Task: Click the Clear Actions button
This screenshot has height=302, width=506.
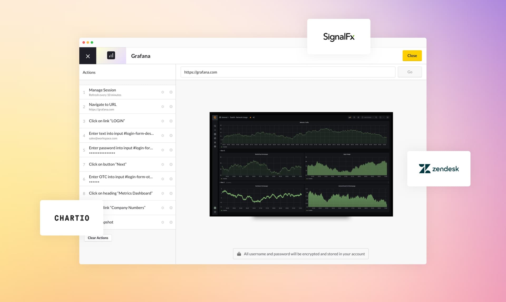Action: [98, 238]
